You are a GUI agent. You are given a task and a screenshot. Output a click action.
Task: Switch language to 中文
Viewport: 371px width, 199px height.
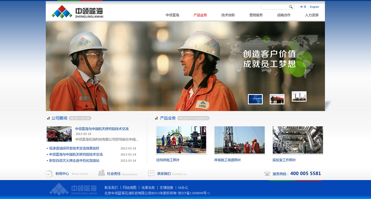[303, 7]
